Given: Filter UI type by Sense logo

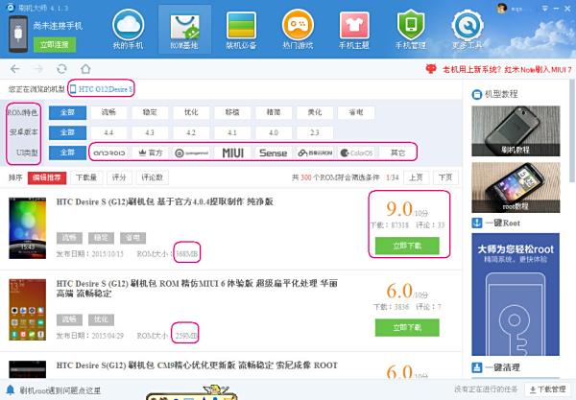Looking at the screenshot, I should 274,153.
